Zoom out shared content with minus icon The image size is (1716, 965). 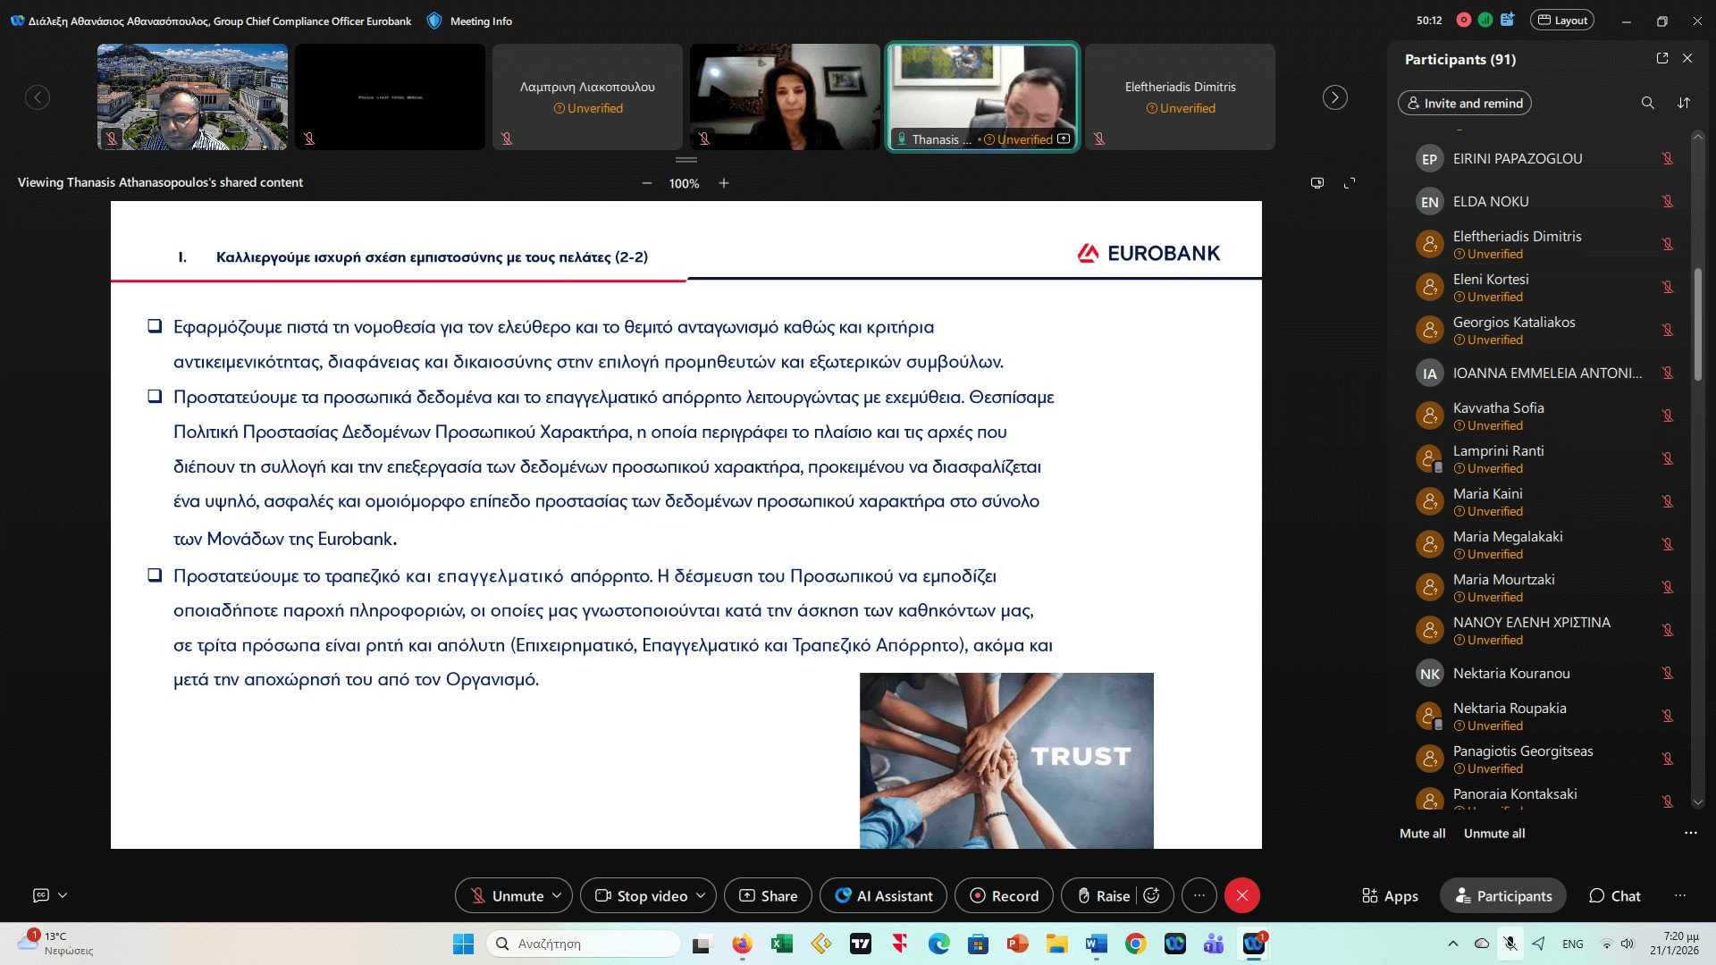647,183
